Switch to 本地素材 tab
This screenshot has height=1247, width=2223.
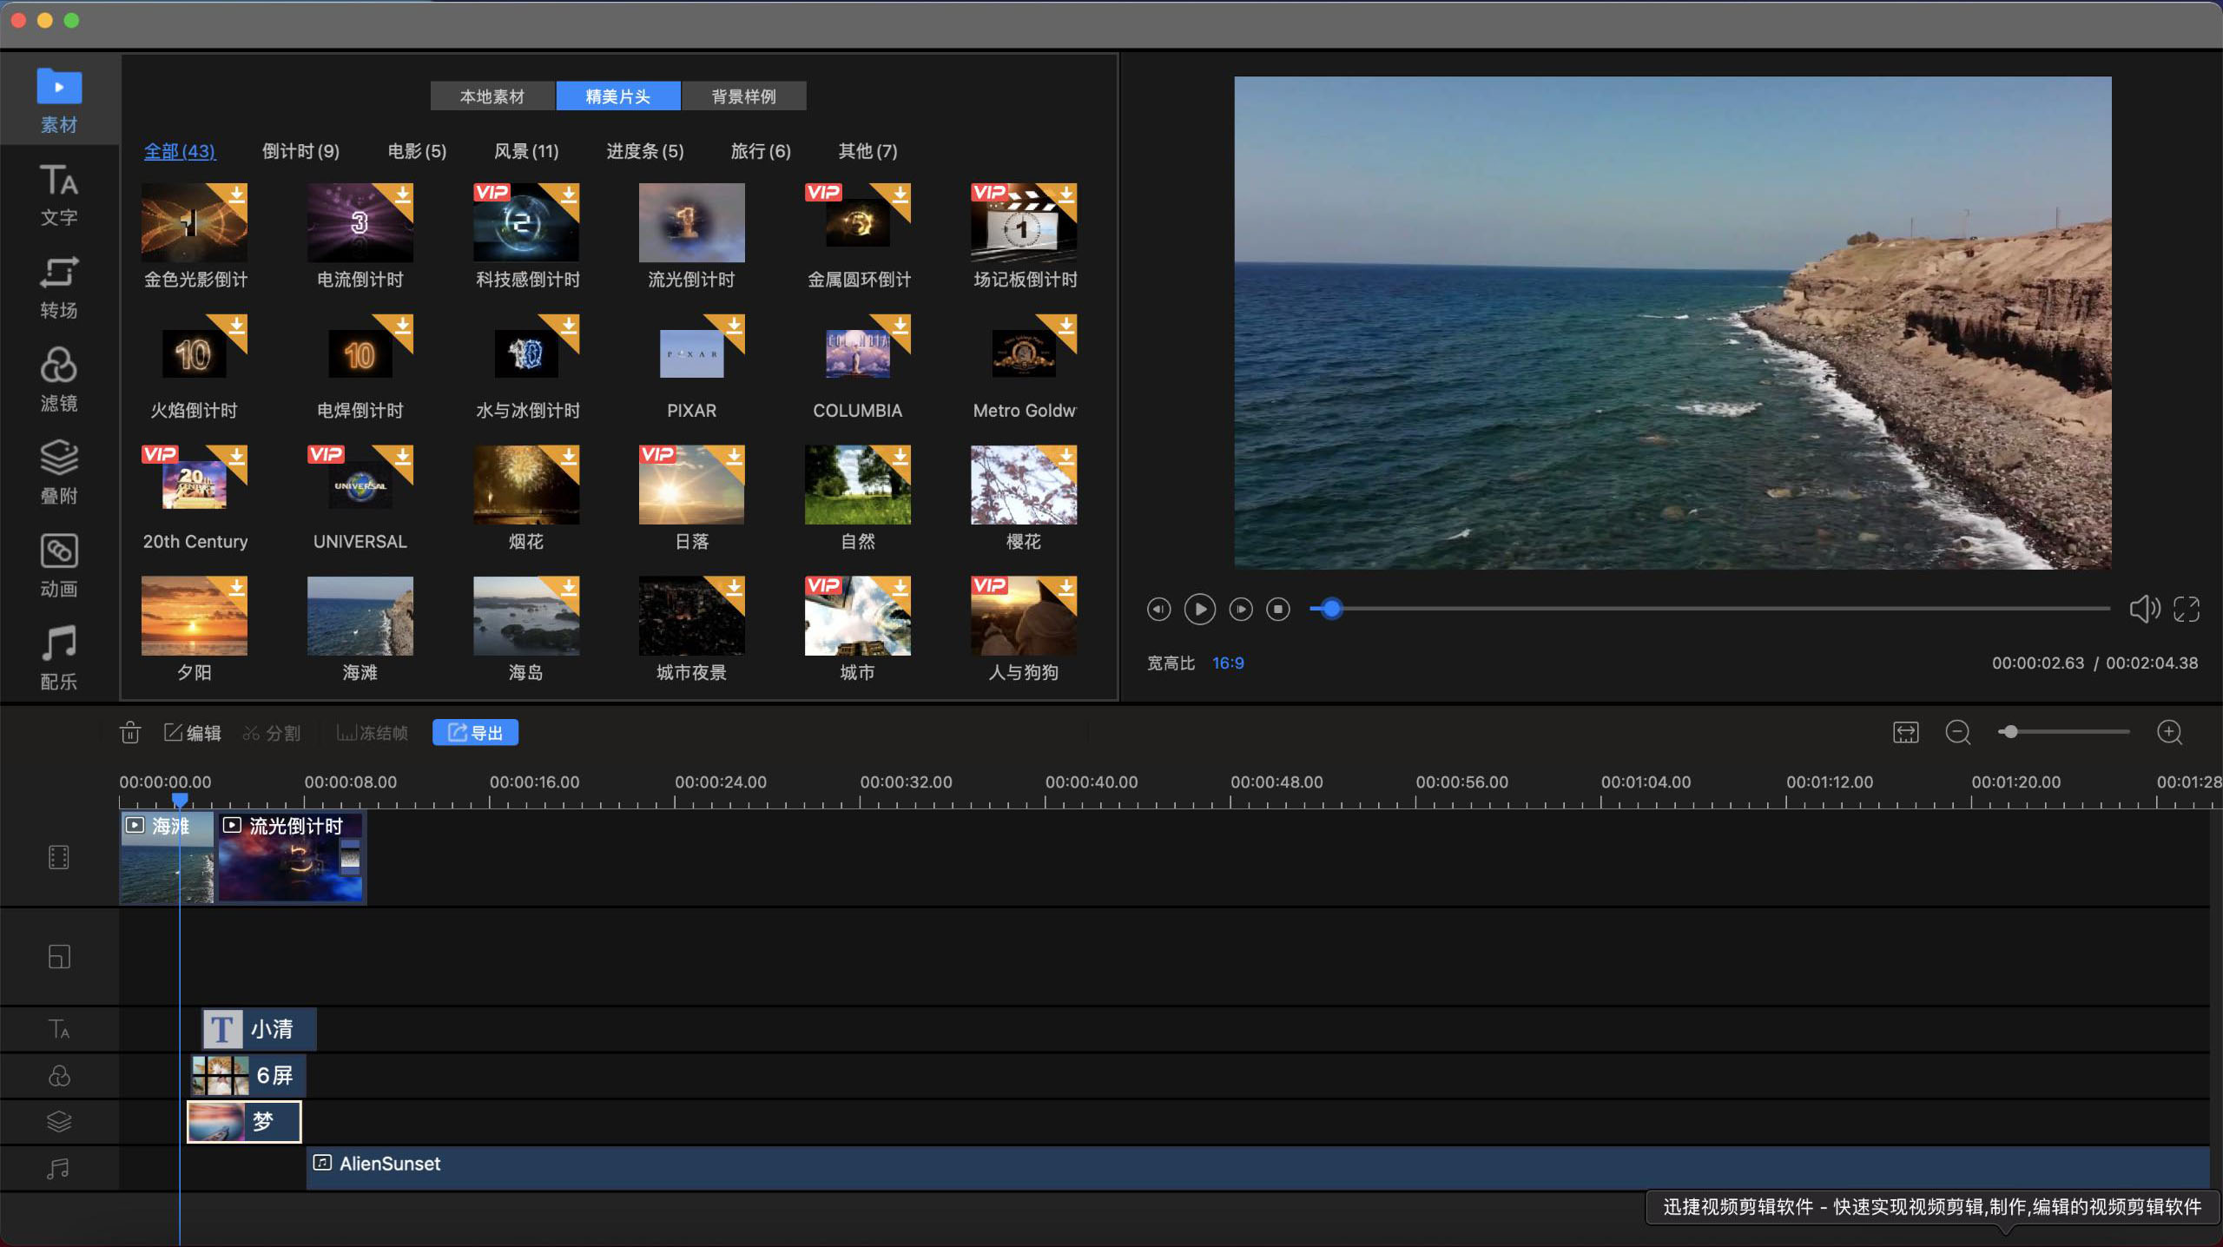pos(493,96)
